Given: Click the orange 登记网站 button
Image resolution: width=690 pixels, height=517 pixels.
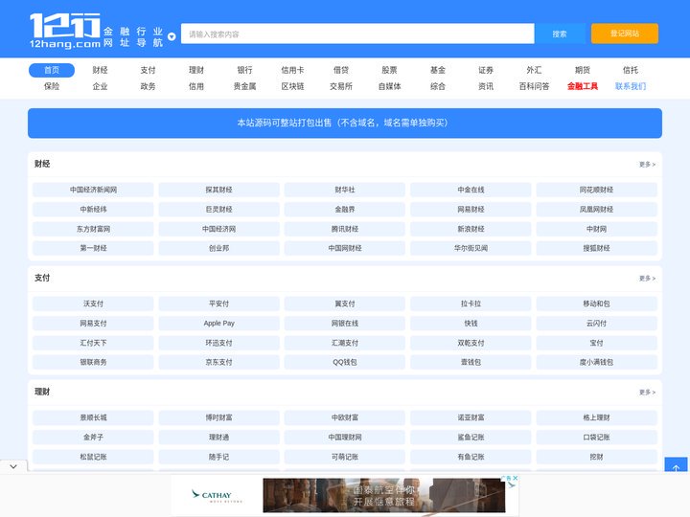Looking at the screenshot, I should 625,34.
